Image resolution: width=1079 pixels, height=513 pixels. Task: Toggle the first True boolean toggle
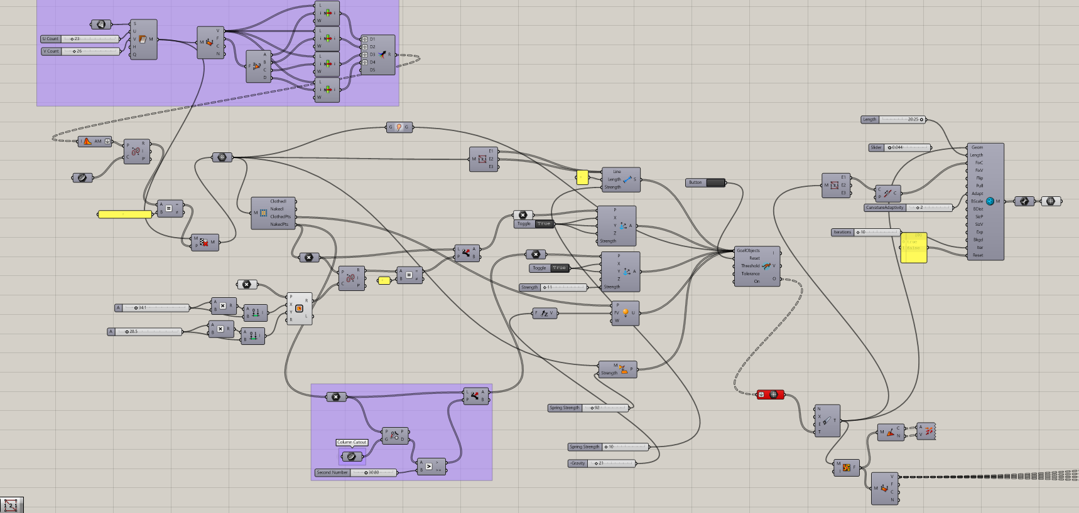click(543, 224)
